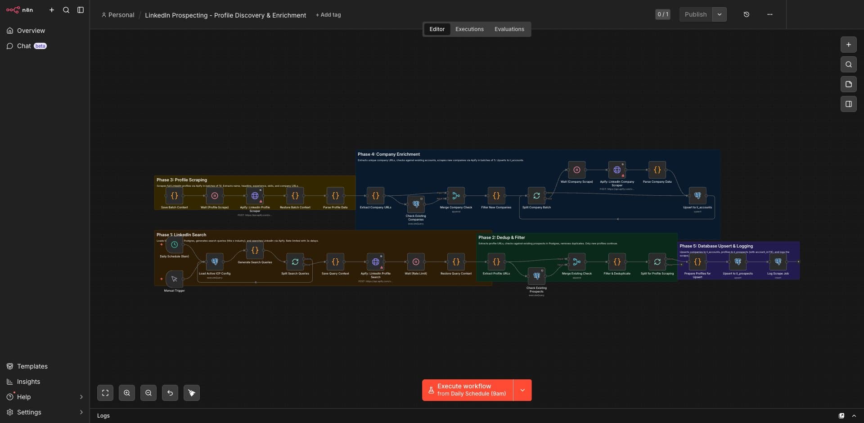Add a sticky note to the canvas
This screenshot has height=423, width=864.
[x=848, y=84]
